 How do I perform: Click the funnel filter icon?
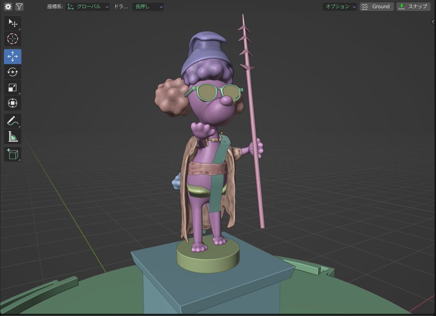(19, 7)
